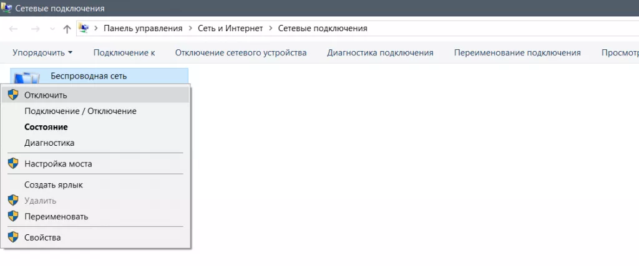Click shield icon beside Переименовать

13,216
